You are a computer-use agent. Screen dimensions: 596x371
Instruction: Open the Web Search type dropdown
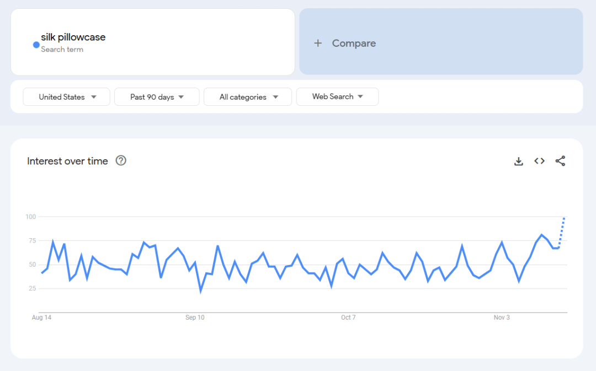pyautogui.click(x=337, y=96)
